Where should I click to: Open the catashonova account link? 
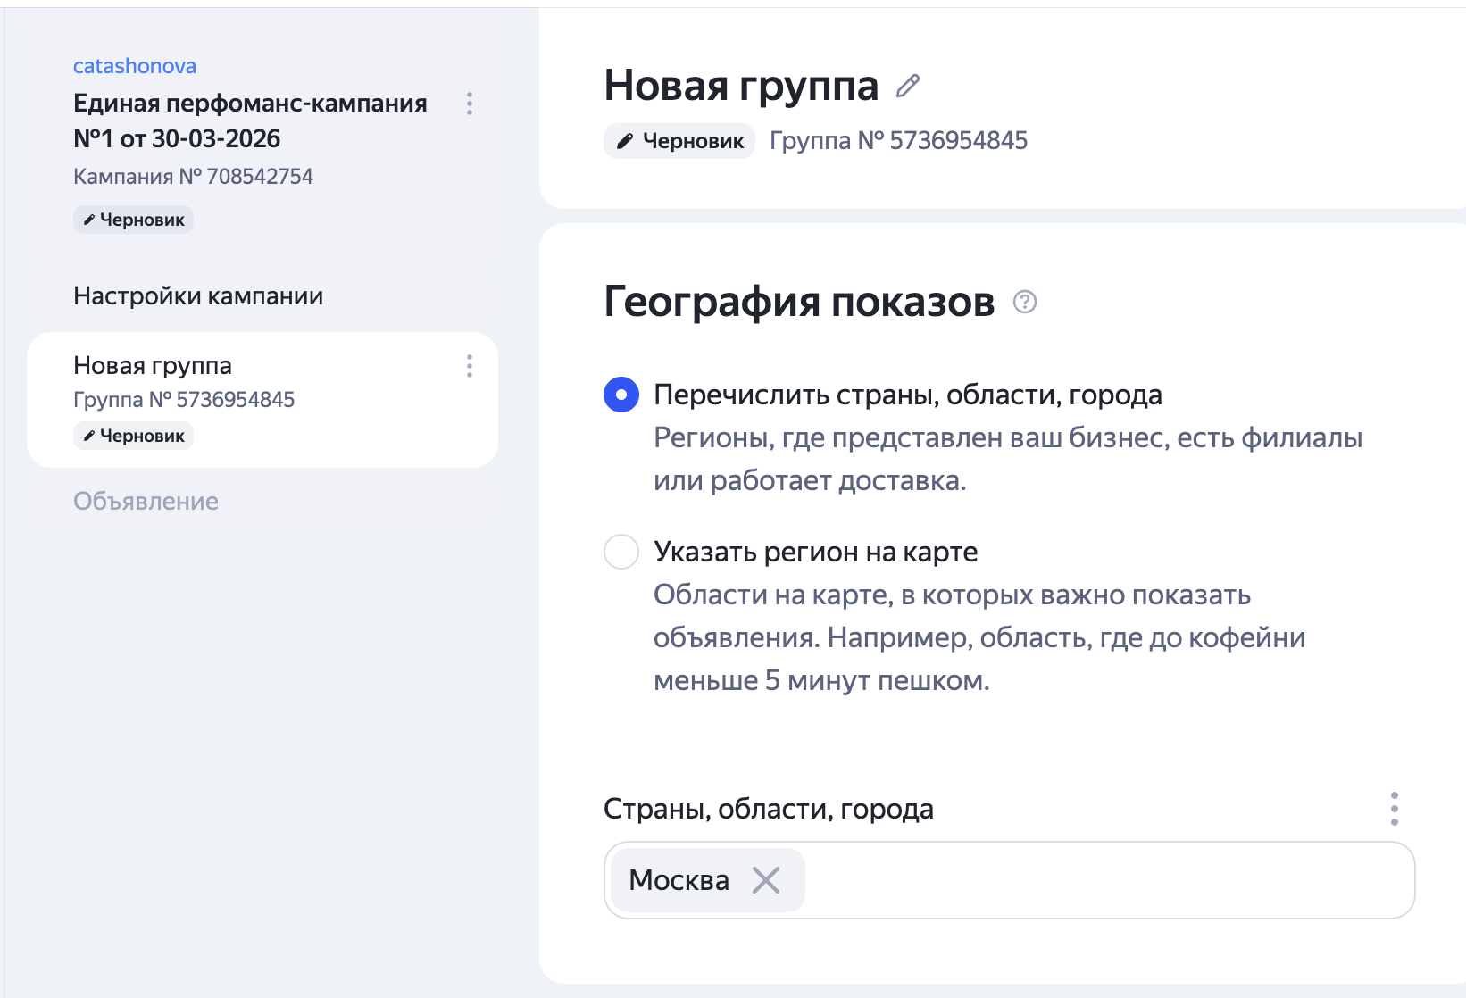(134, 65)
